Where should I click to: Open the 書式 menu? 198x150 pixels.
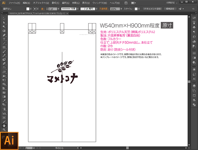[x=55, y=3]
